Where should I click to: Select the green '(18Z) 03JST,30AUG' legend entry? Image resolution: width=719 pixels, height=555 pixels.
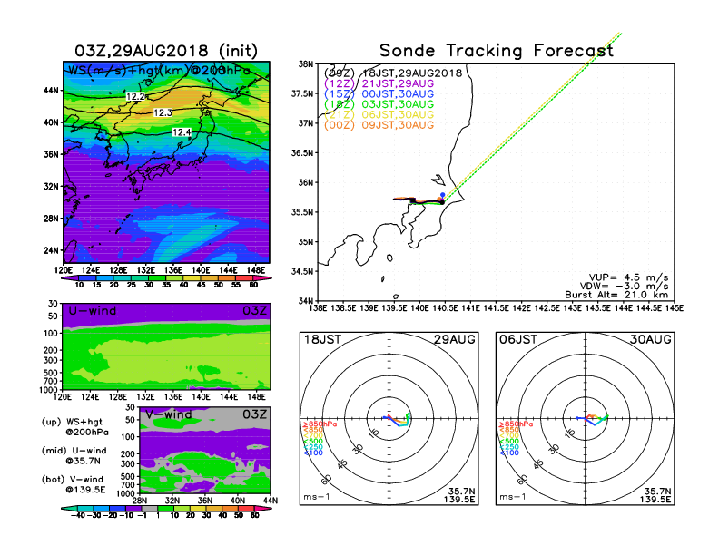[379, 104]
